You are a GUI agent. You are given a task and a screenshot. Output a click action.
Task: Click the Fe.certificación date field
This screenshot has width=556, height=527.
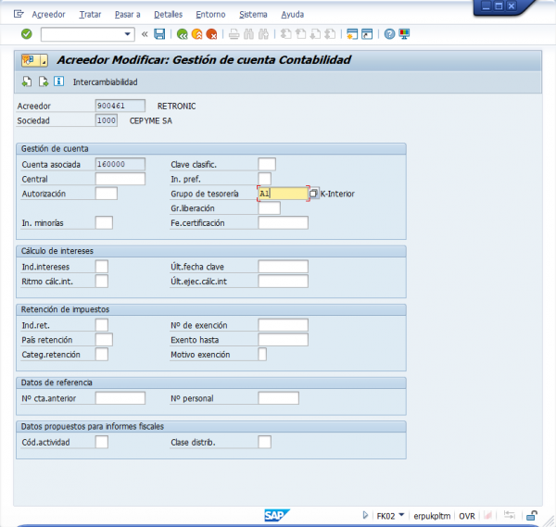tap(284, 222)
